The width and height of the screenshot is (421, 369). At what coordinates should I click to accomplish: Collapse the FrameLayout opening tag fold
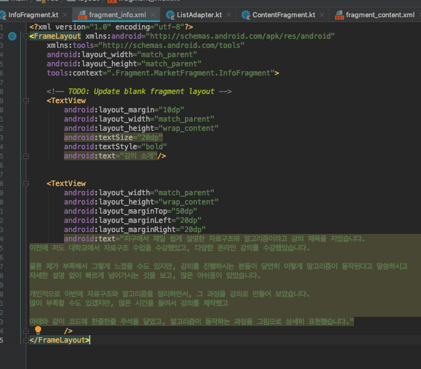[26, 36]
